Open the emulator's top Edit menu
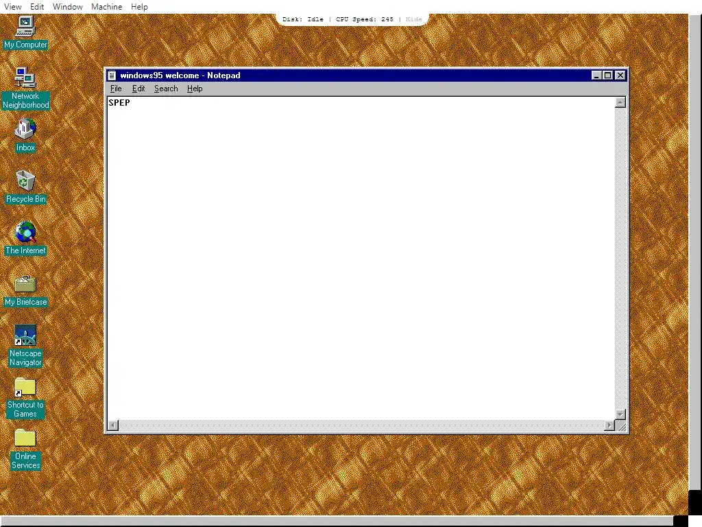This screenshot has width=702, height=527. point(37,7)
